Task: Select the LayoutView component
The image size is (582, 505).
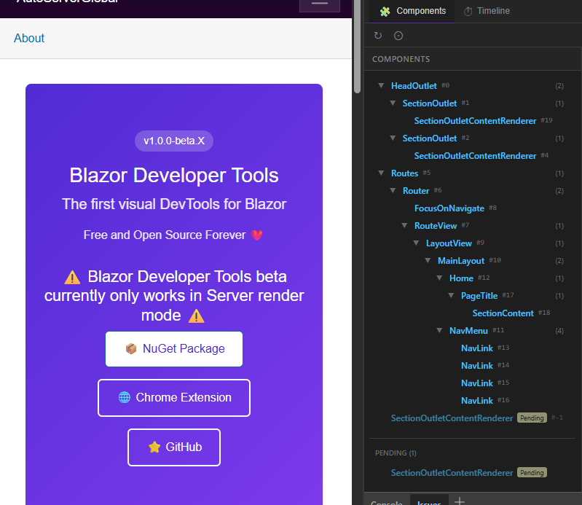Action: click(x=449, y=243)
